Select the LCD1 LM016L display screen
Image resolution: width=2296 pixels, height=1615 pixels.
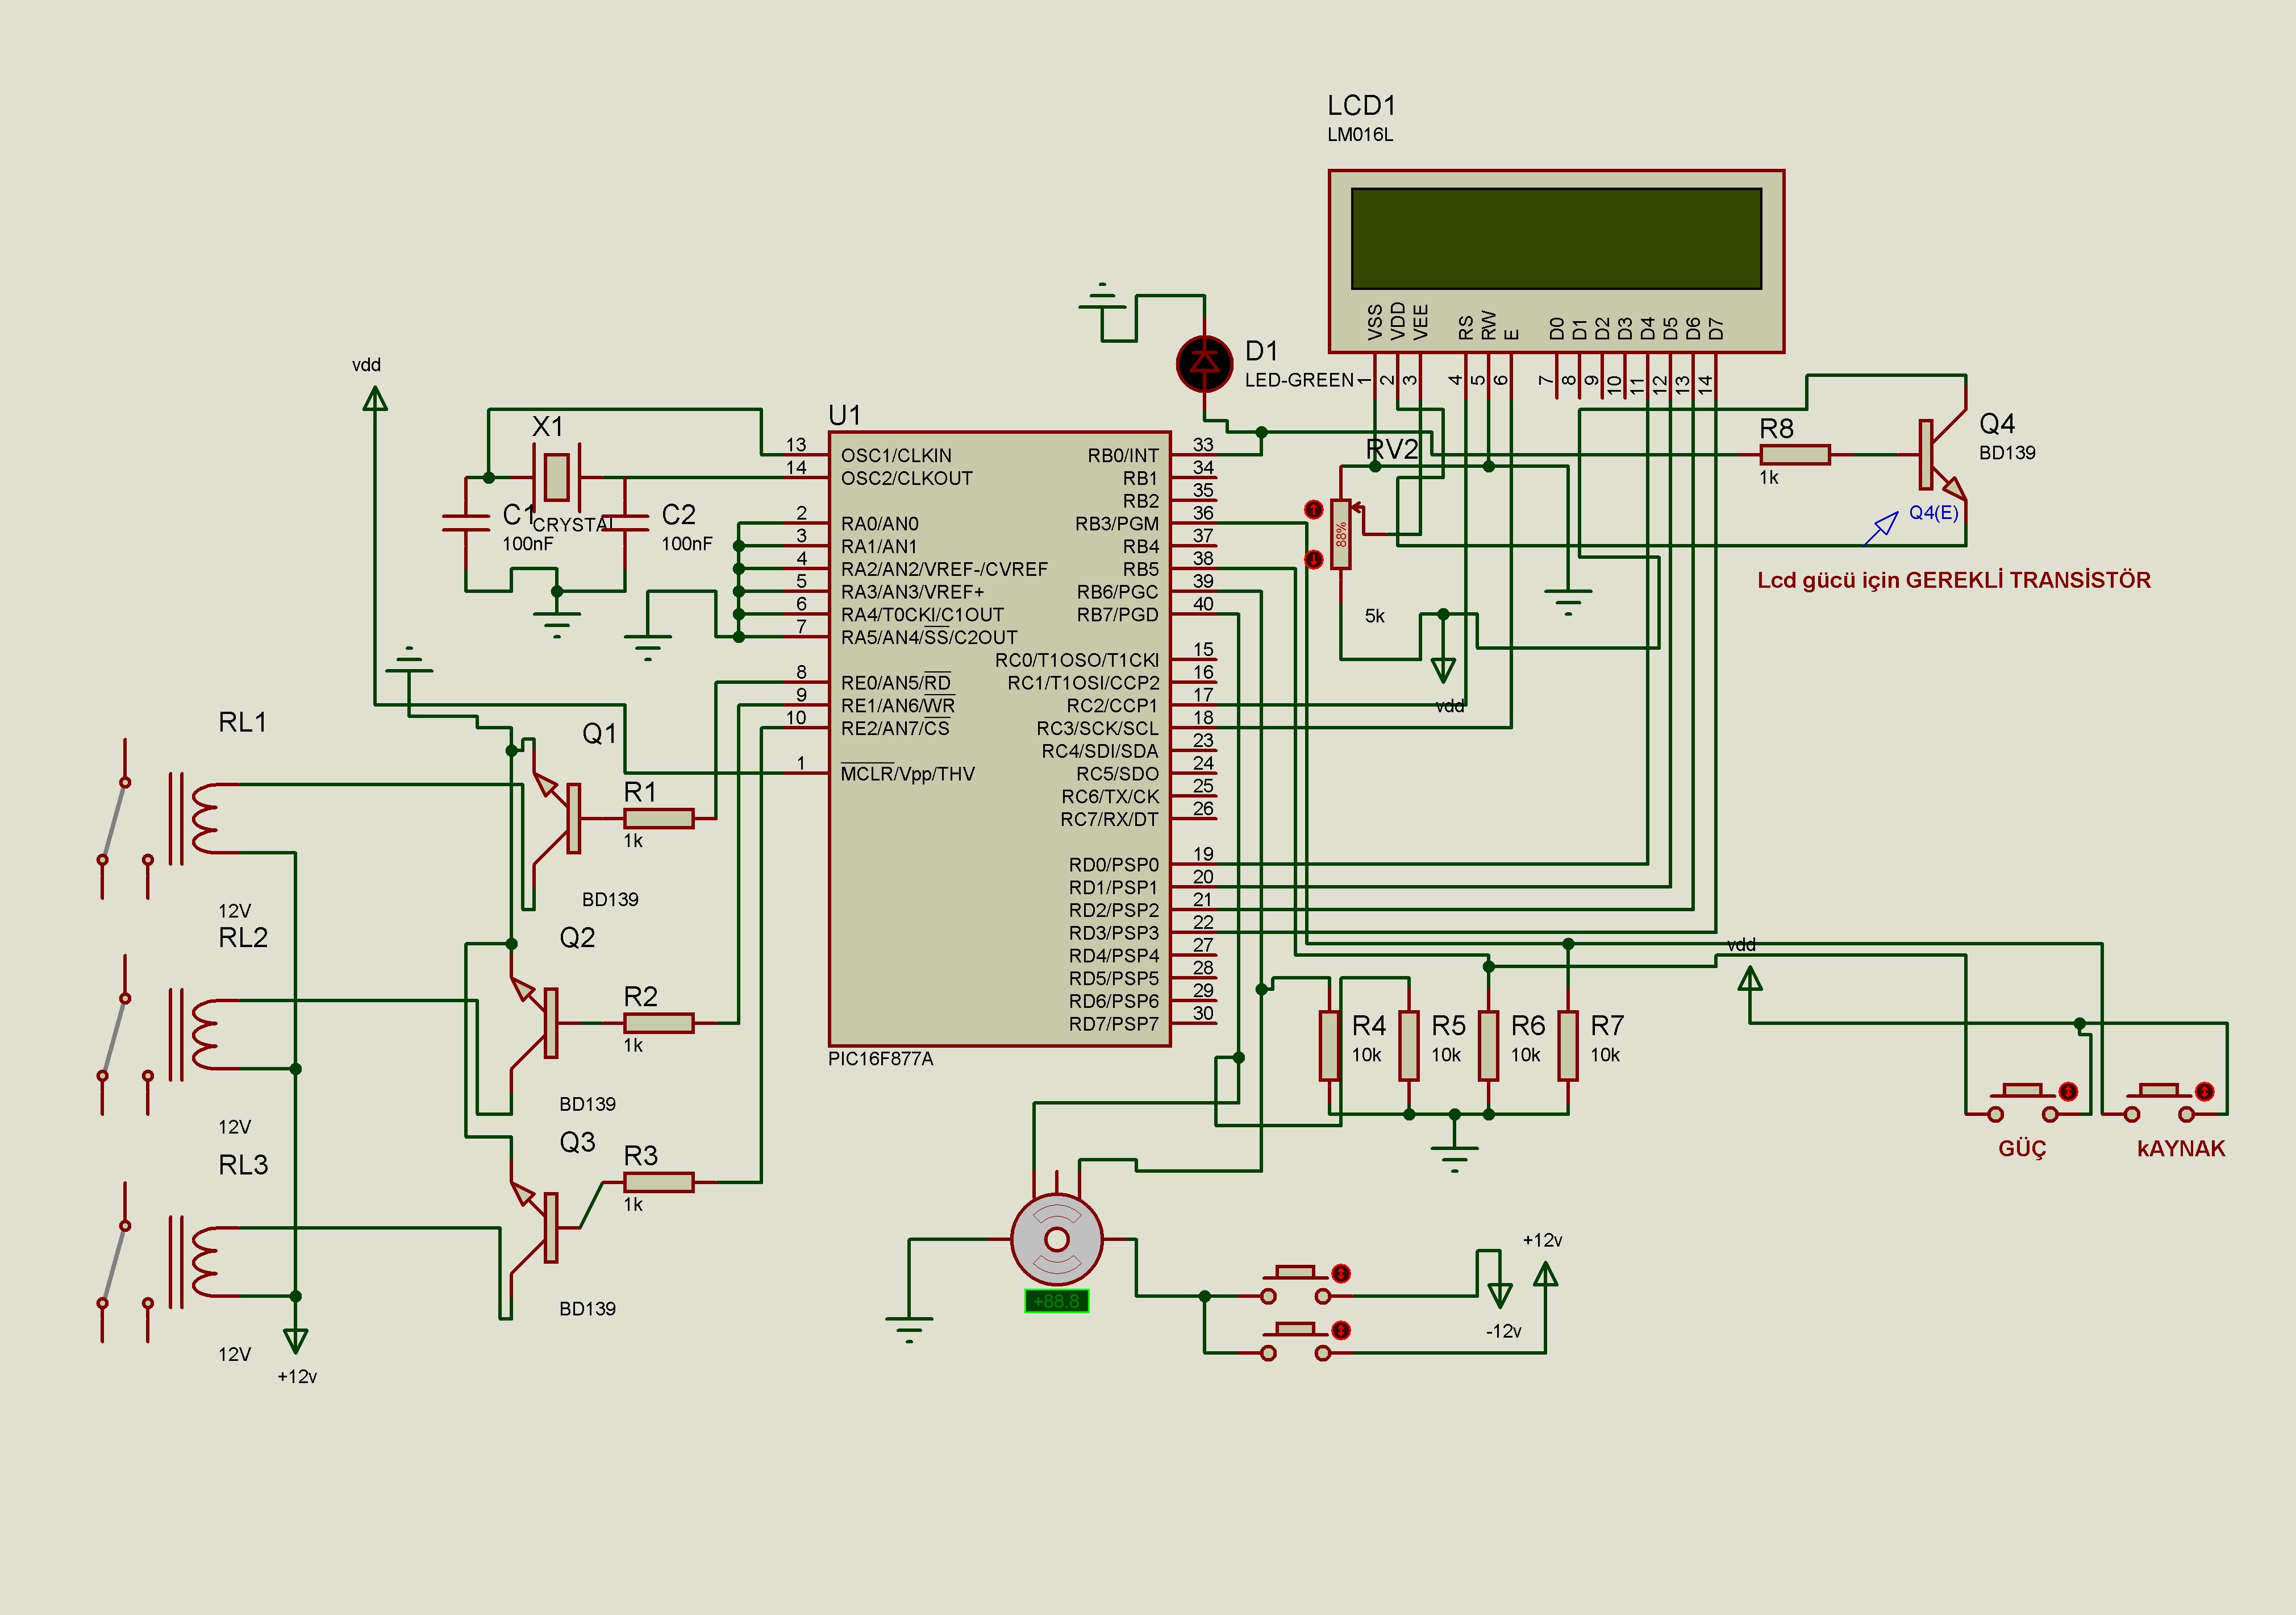[1555, 238]
